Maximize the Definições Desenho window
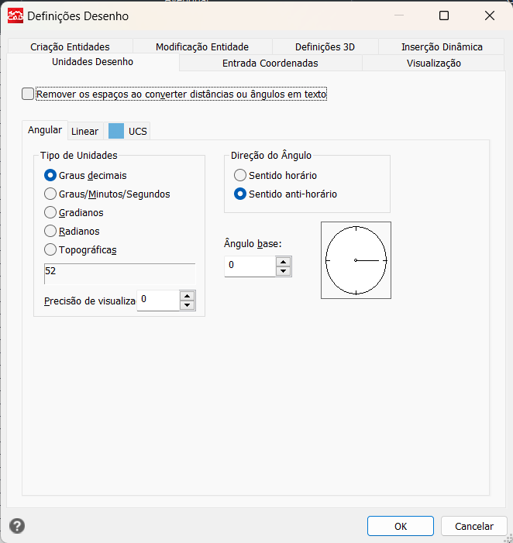513x543 pixels. coord(444,15)
